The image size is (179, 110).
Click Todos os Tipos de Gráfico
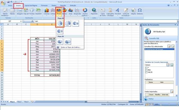(x=70, y=47)
